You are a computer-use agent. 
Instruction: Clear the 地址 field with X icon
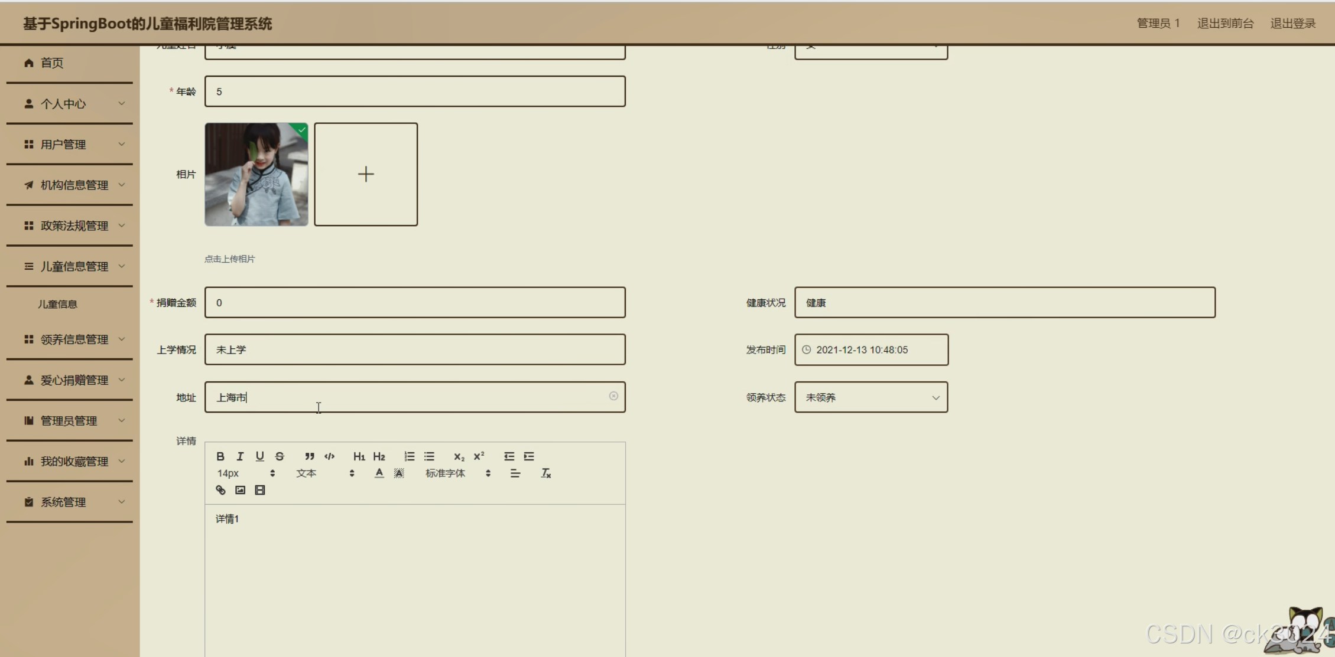[x=613, y=396]
